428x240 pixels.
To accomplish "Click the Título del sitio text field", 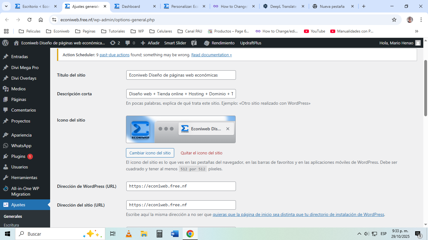I will pyautogui.click(x=181, y=75).
